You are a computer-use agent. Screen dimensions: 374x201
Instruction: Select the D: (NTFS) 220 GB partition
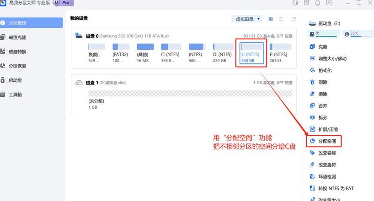[223, 53]
